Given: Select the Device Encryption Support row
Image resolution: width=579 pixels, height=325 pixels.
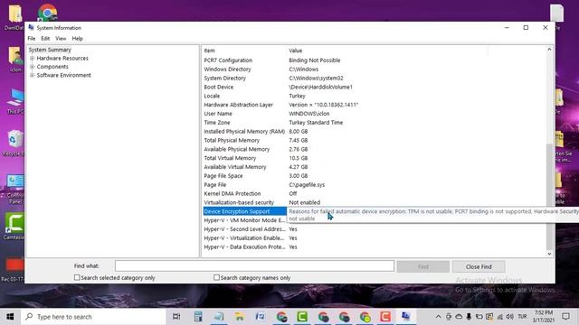Looking at the screenshot, I should coord(245,211).
